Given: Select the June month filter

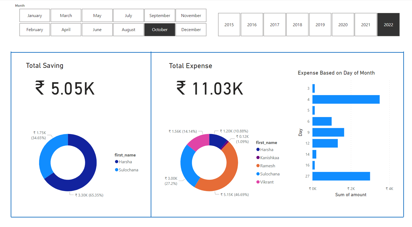Looking at the screenshot, I should pyautogui.click(x=97, y=29).
